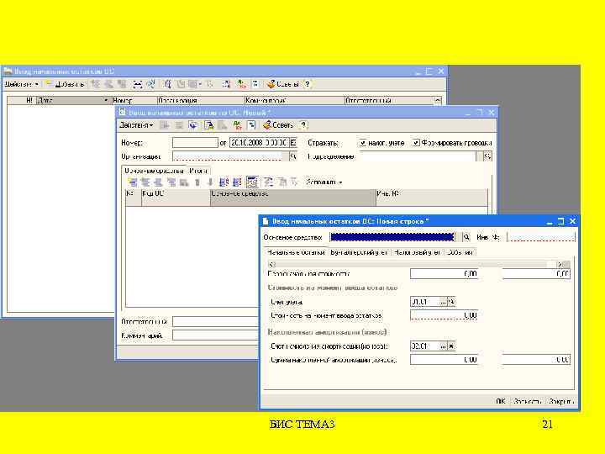Clear the amortization account 02.01 with X
605x454 pixels.
(x=451, y=346)
